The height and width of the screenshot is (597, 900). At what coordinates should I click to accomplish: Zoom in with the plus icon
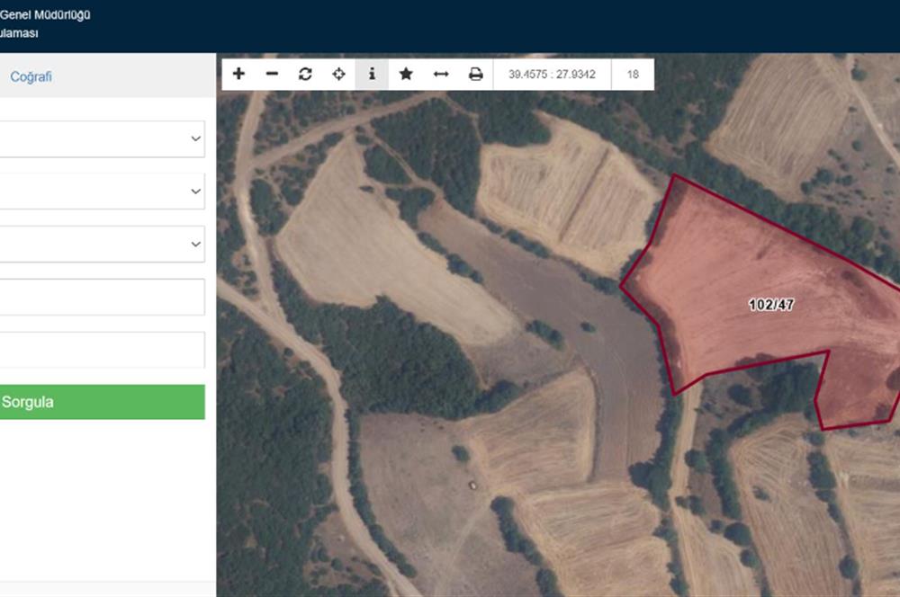point(238,74)
